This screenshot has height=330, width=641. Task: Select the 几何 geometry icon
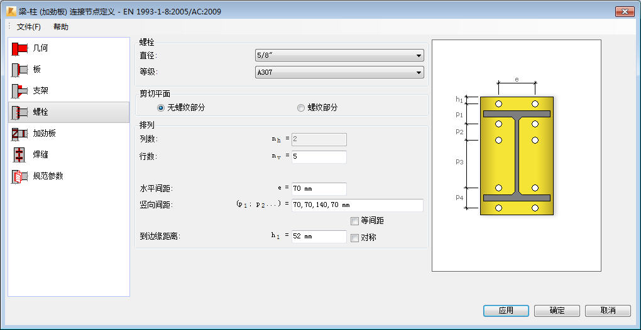pyautogui.click(x=19, y=48)
